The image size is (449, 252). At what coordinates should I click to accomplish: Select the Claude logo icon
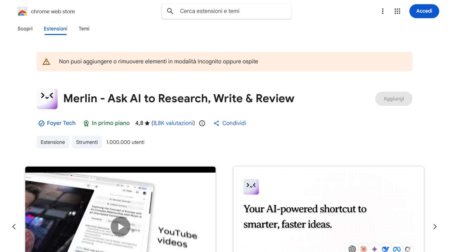[363, 248]
